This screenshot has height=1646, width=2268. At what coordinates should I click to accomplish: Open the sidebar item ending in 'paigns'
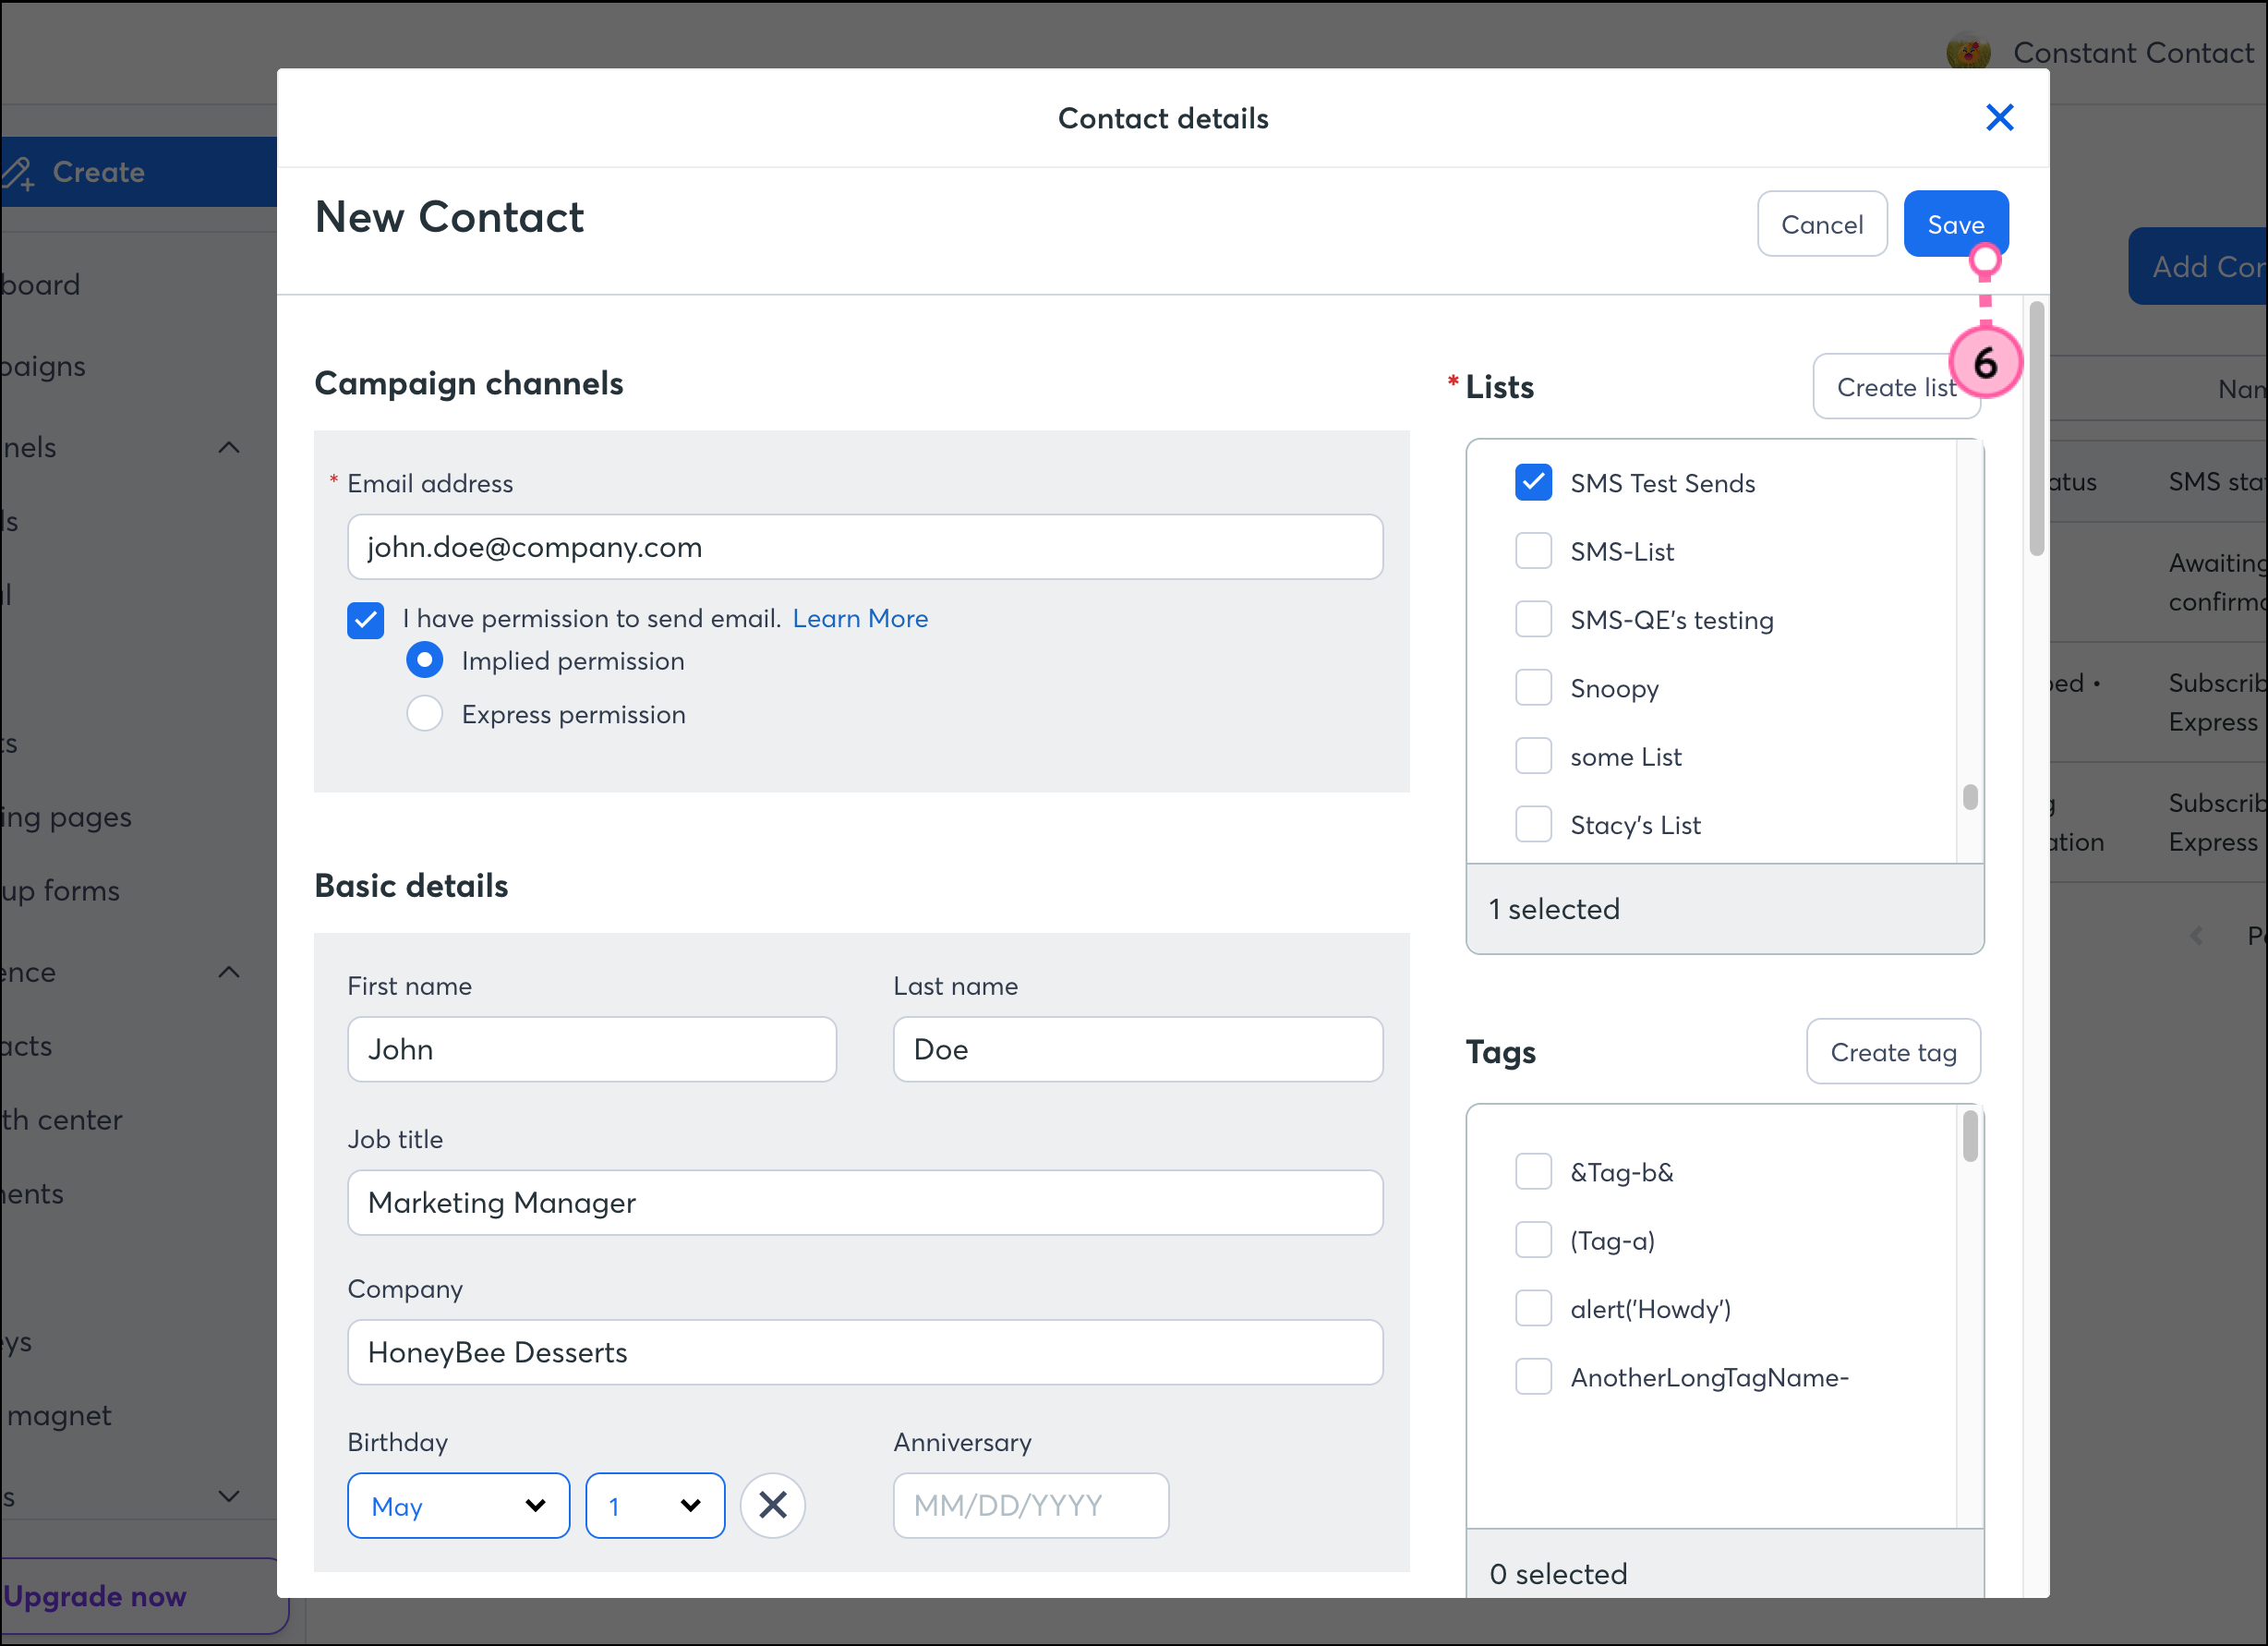[43, 366]
